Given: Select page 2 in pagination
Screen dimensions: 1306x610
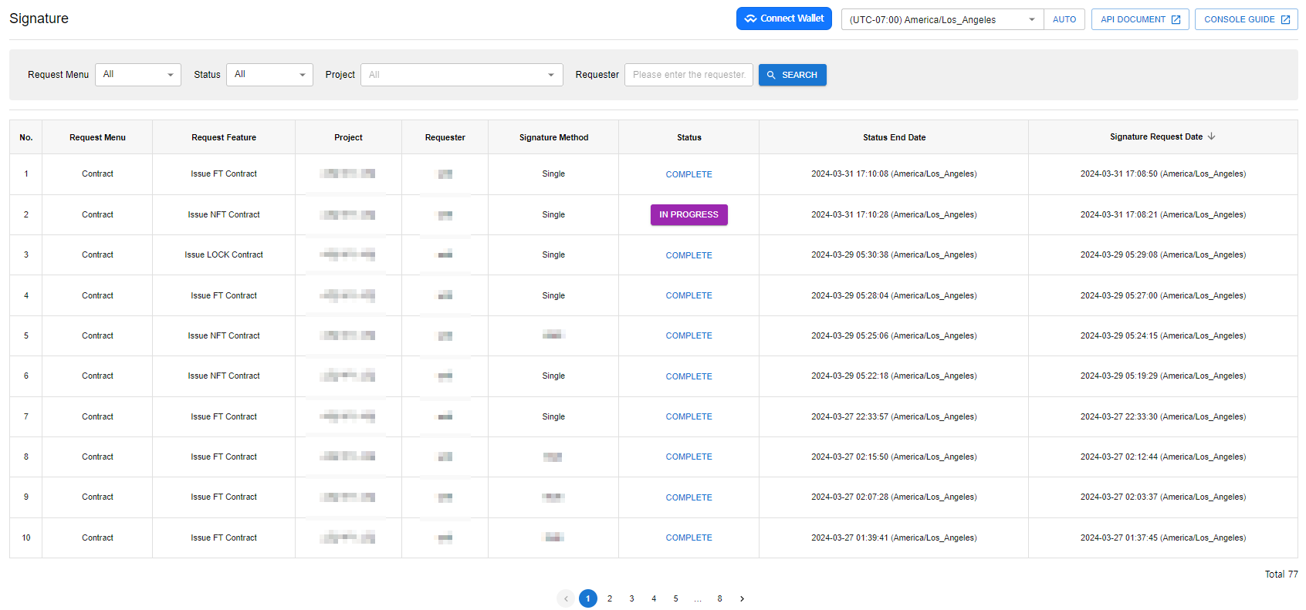Looking at the screenshot, I should pos(610,598).
